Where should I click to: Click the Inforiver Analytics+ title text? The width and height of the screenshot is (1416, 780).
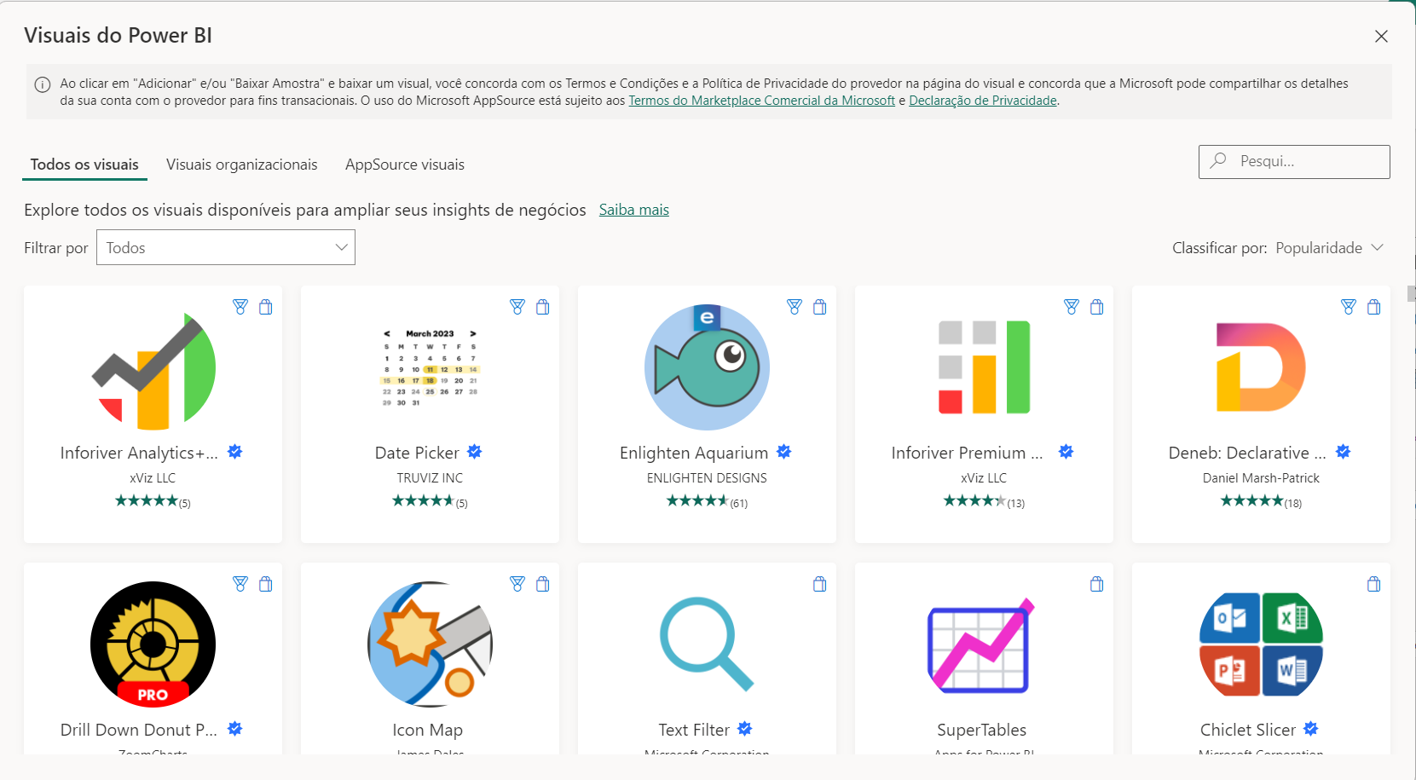click(x=139, y=453)
